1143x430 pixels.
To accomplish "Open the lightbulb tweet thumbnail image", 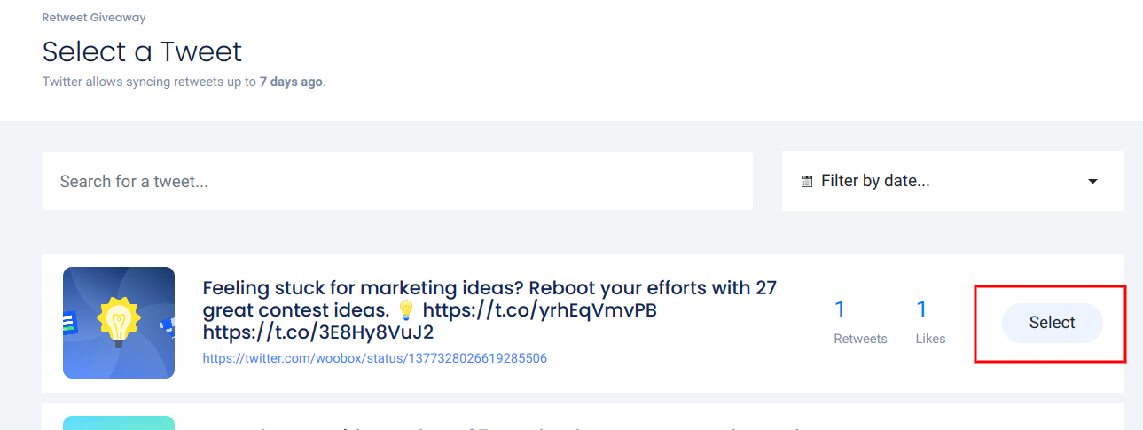I will point(119,323).
